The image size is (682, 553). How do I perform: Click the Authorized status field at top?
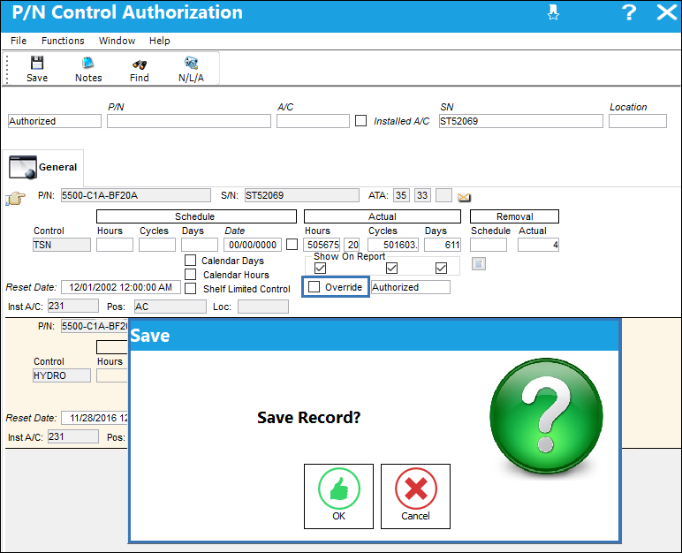point(55,121)
